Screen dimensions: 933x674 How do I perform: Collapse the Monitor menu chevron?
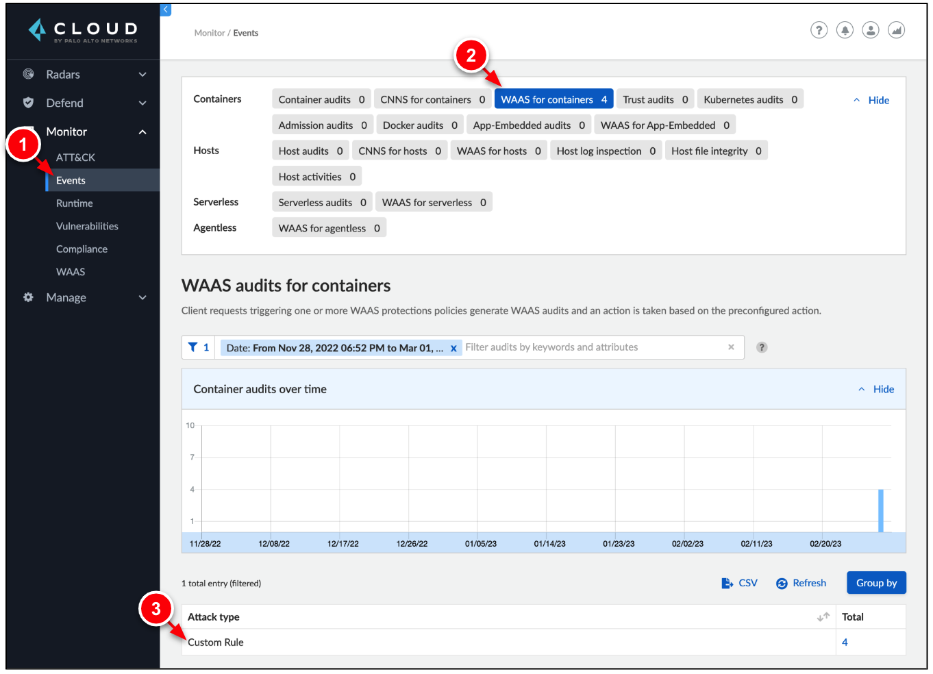tap(142, 132)
